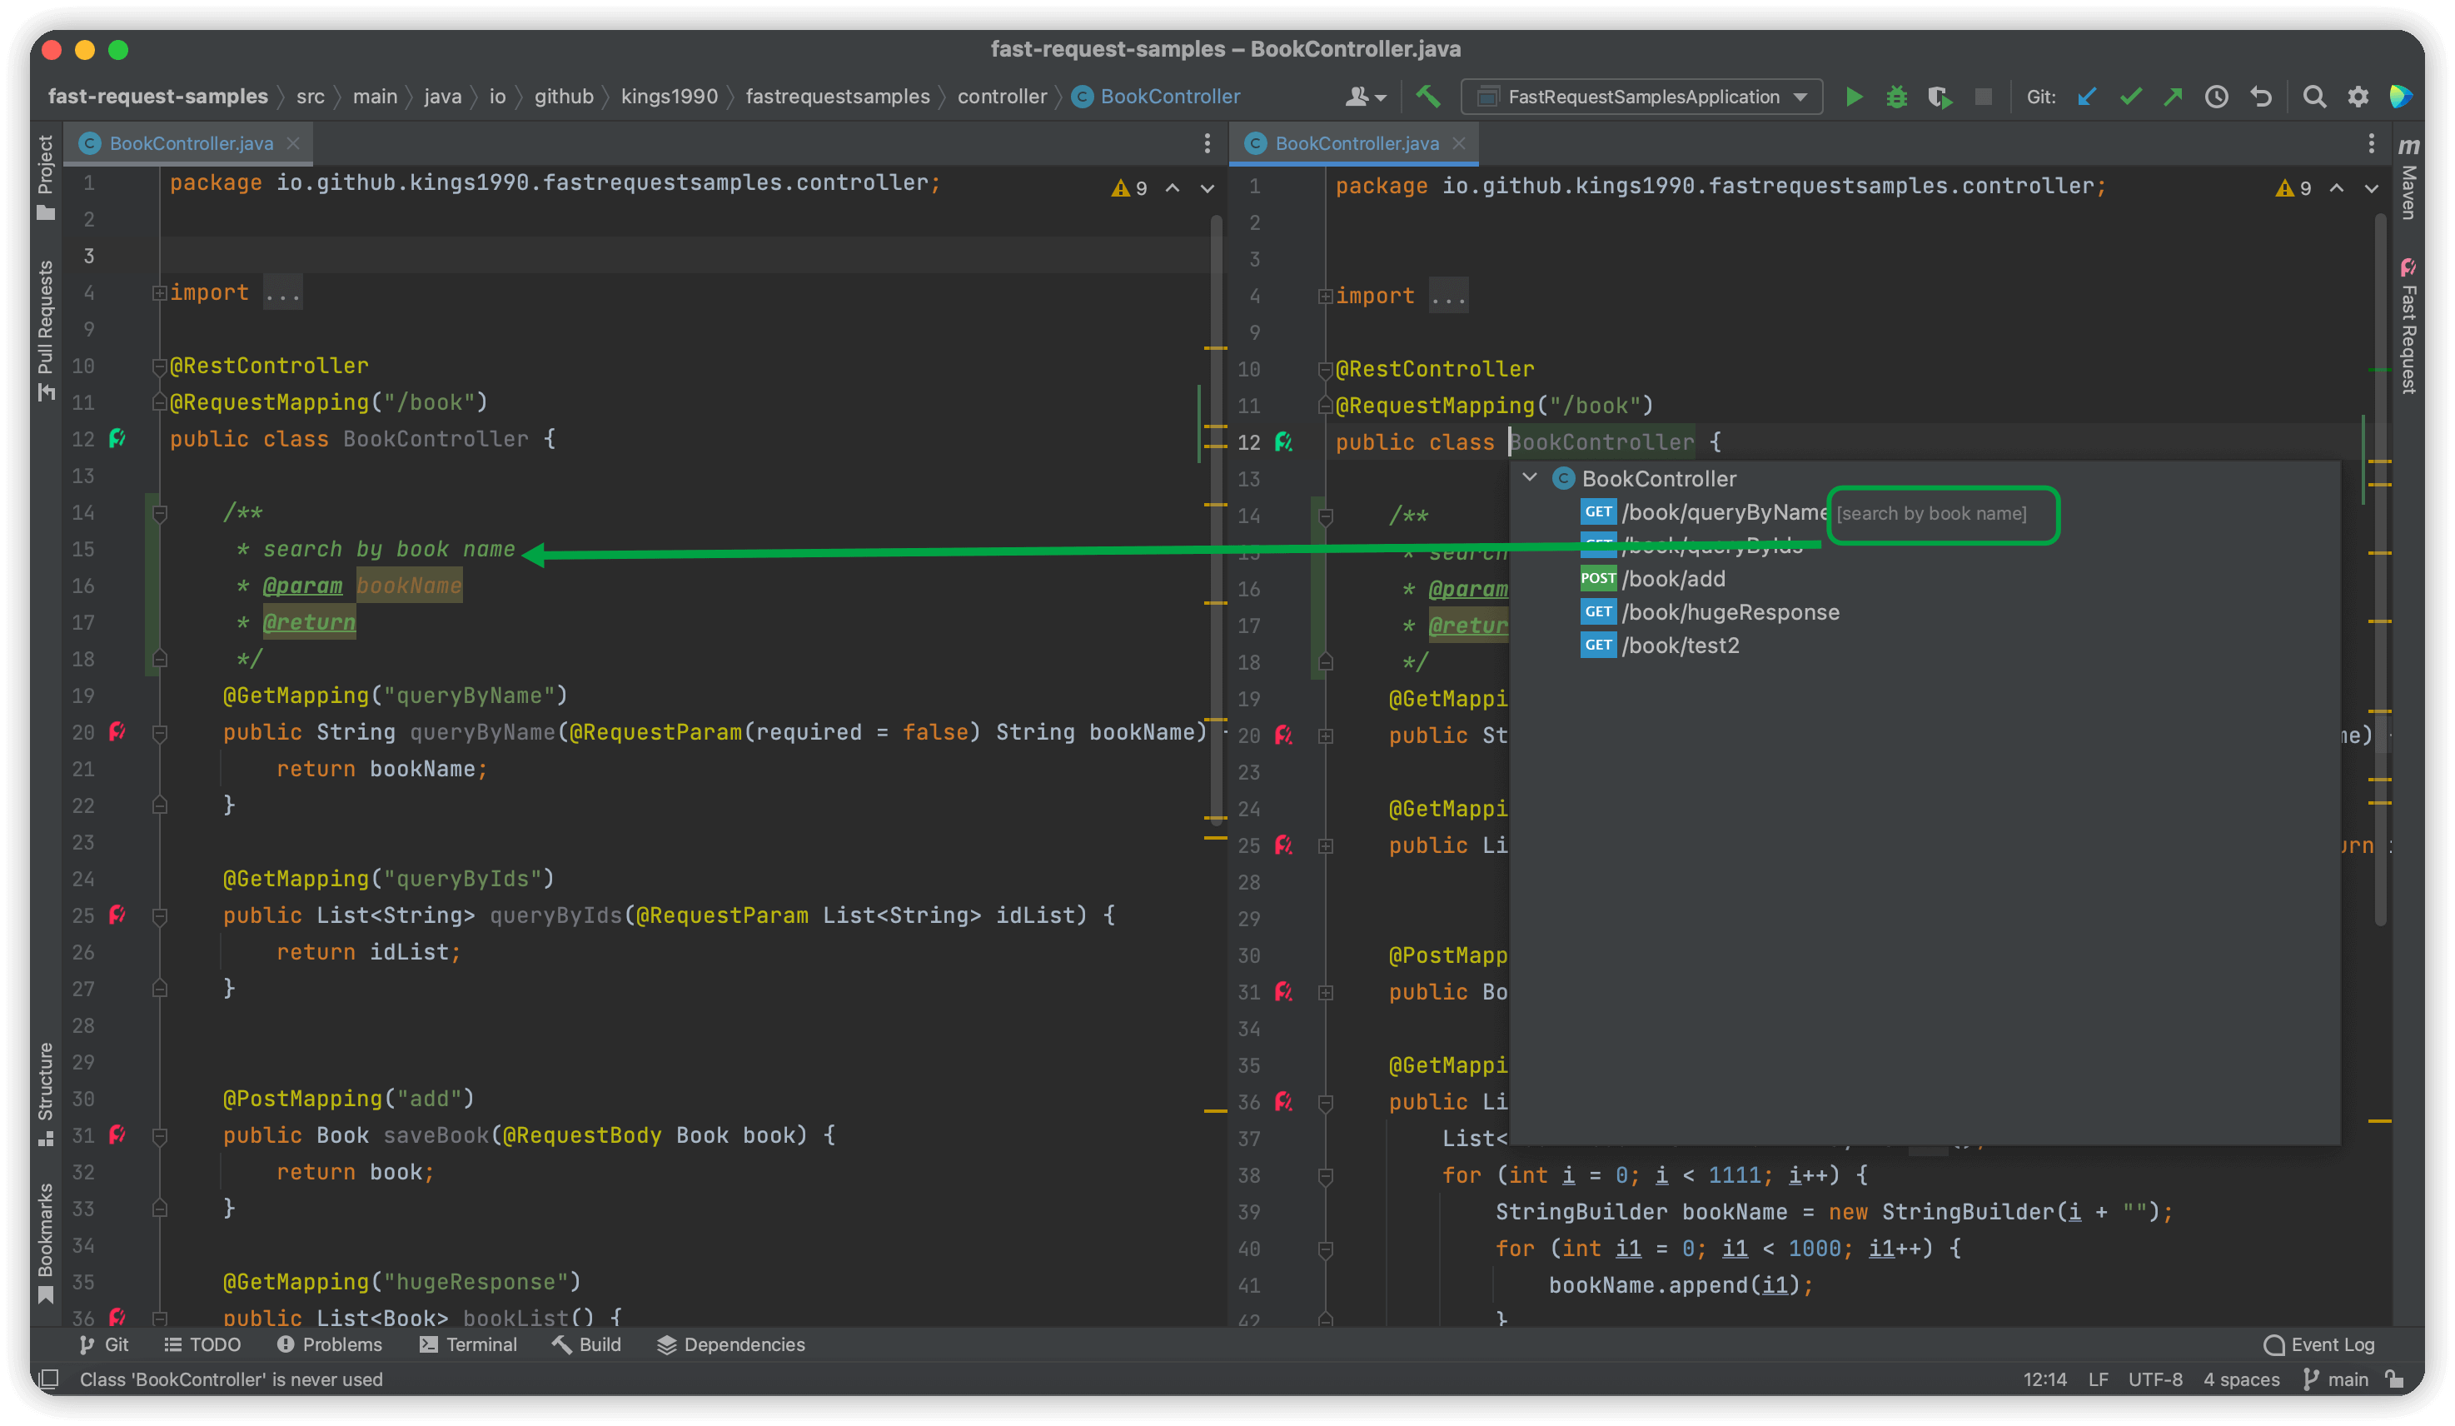
Task: Open the Fast Request tool window
Action: pyautogui.click(x=2408, y=327)
